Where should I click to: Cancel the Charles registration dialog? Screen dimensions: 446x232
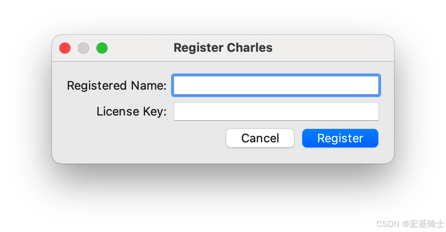pyautogui.click(x=260, y=138)
